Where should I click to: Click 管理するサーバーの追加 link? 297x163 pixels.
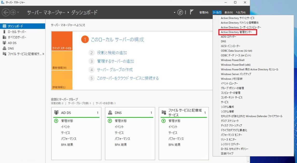point(115,61)
